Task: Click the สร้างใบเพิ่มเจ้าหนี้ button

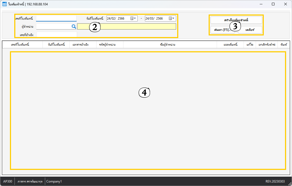Action: pos(236,20)
